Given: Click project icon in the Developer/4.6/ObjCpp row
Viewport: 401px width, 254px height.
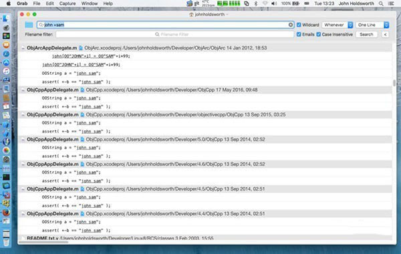Looking at the screenshot, I should [82, 164].
